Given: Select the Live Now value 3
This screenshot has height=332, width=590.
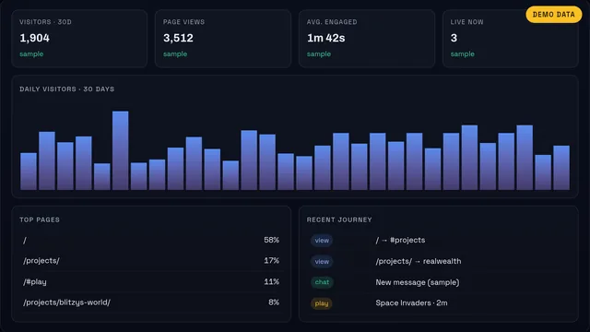Looking at the screenshot, I should pos(454,38).
